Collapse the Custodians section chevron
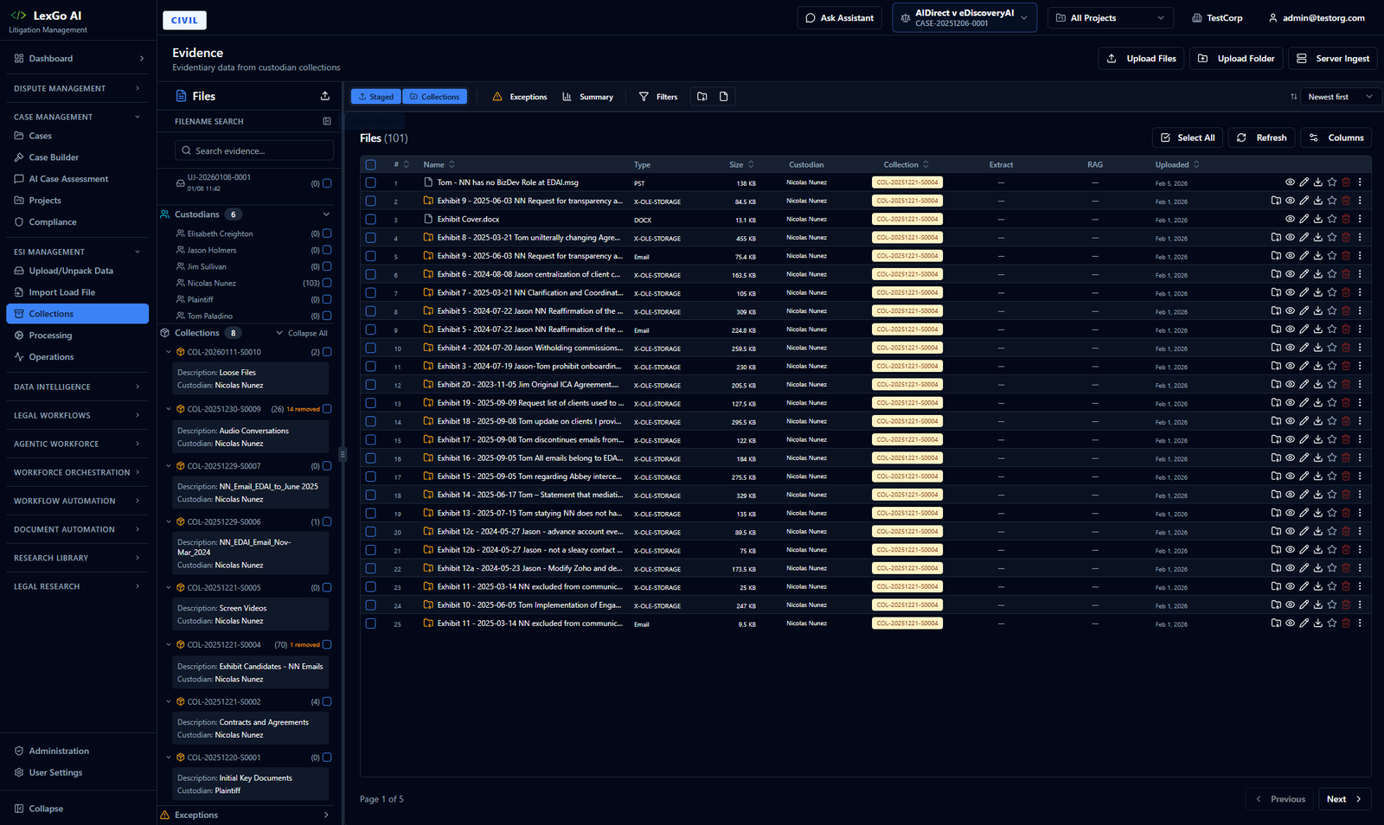Image resolution: width=1384 pixels, height=825 pixels. [x=326, y=214]
